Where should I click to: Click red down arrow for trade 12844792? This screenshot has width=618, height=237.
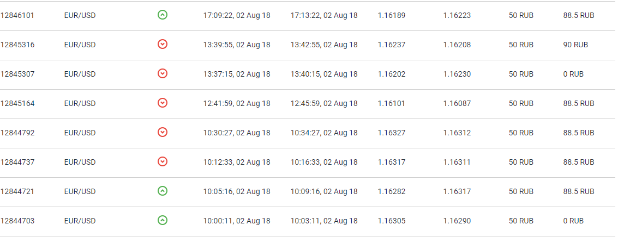click(x=163, y=133)
